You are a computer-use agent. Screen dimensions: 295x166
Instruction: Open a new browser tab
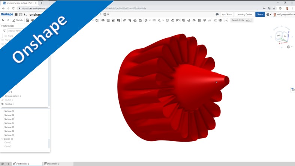[41, 3]
